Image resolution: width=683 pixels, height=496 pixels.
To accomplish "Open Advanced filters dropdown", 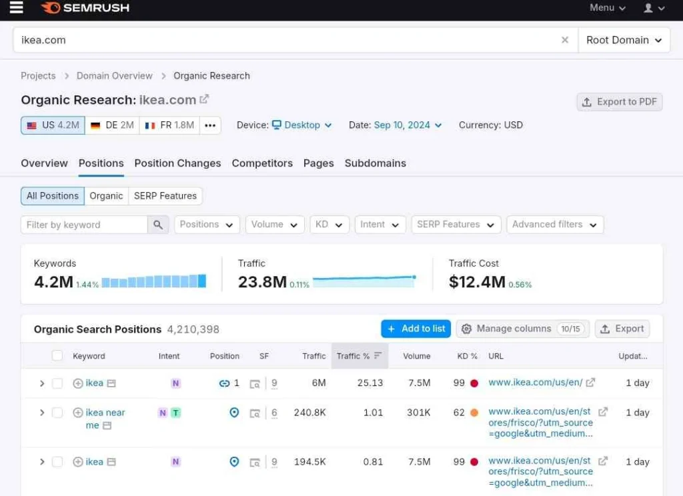I will coord(555,225).
